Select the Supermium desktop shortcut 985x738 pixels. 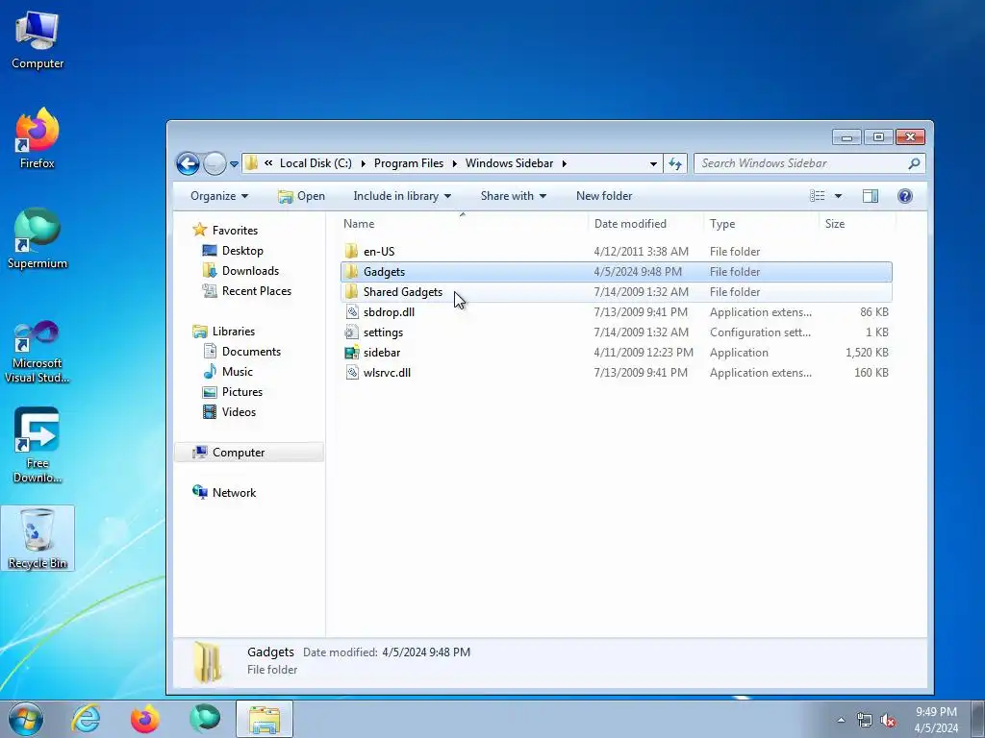click(x=38, y=238)
